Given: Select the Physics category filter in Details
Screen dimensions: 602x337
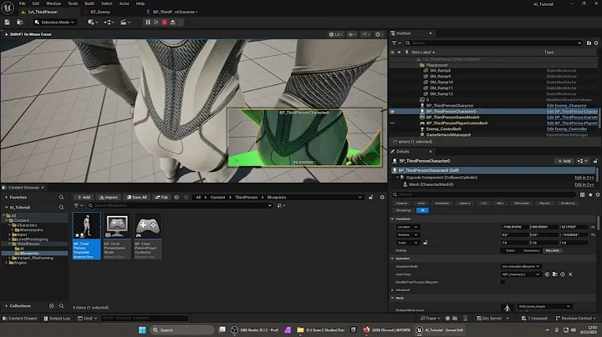Looking at the screenshot, I should [544, 204].
